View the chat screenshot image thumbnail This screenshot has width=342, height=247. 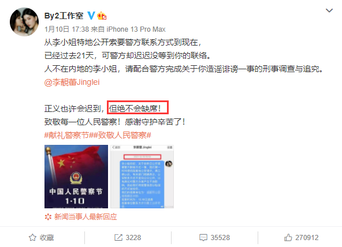point(142,177)
